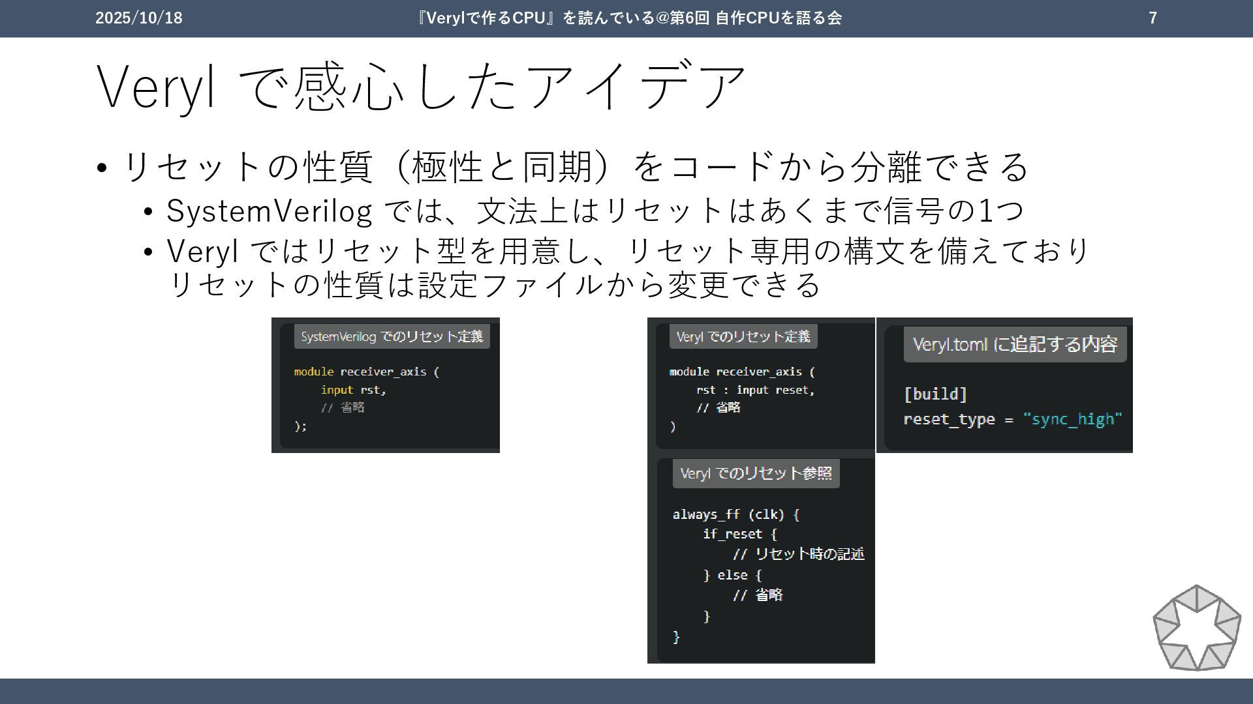The height and width of the screenshot is (704, 1253).
Task: Click the SystemVerilog でのリセット定義 label
Action: [x=392, y=336]
